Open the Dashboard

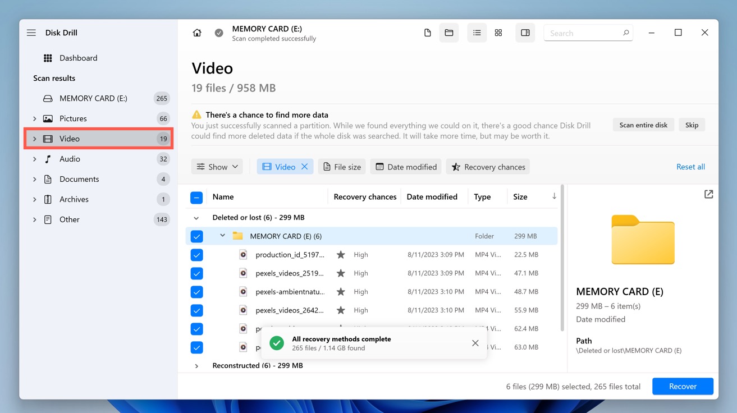click(x=79, y=58)
